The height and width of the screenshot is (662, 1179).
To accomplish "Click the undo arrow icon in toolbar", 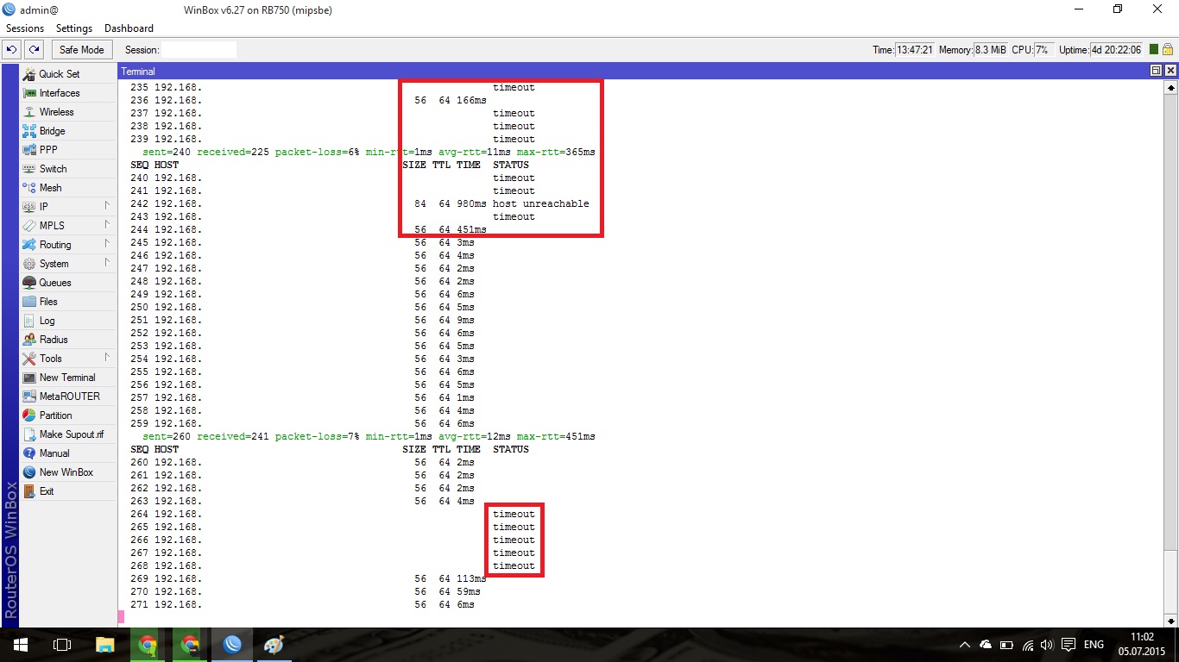I will click(x=12, y=50).
